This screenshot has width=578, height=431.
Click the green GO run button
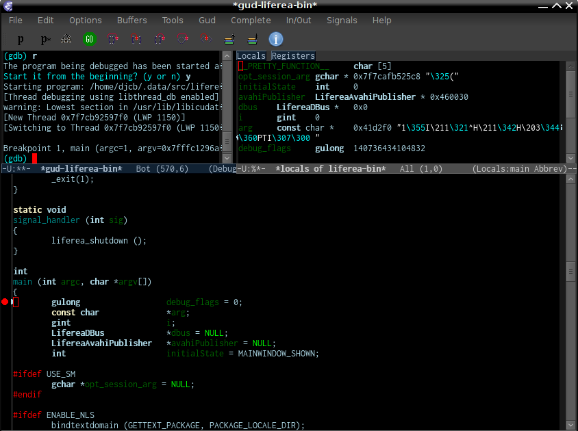90,39
